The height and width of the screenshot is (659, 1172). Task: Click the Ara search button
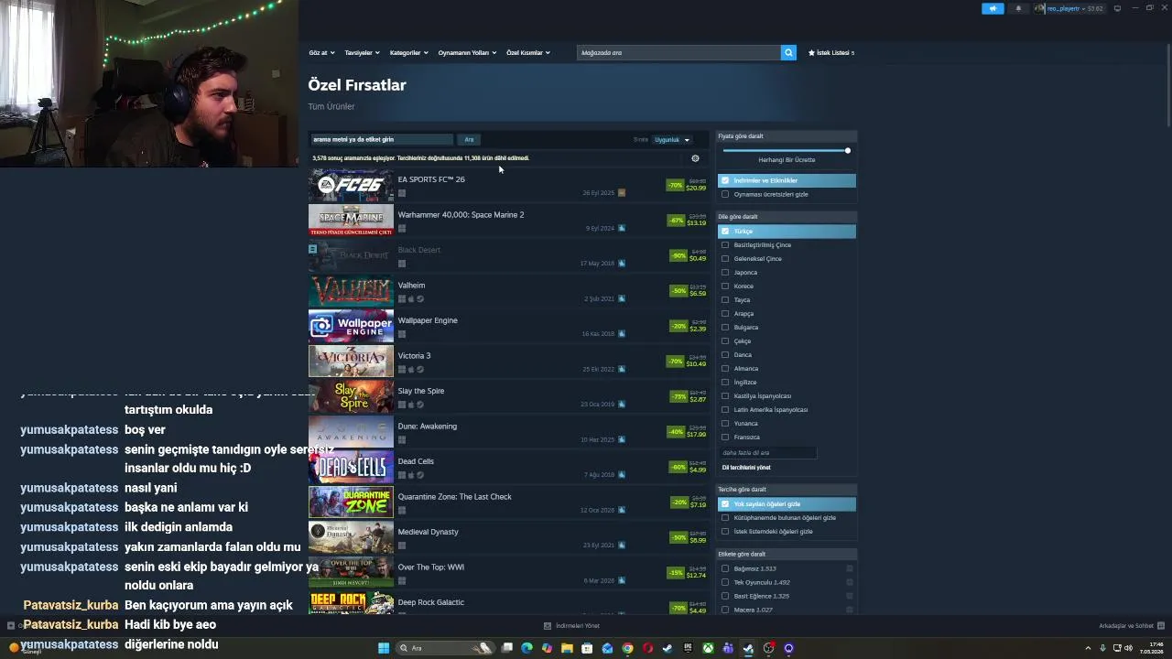(469, 140)
